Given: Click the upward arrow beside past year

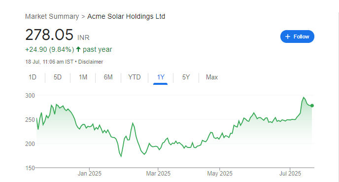Looking at the screenshot, I should pyautogui.click(x=78, y=49).
